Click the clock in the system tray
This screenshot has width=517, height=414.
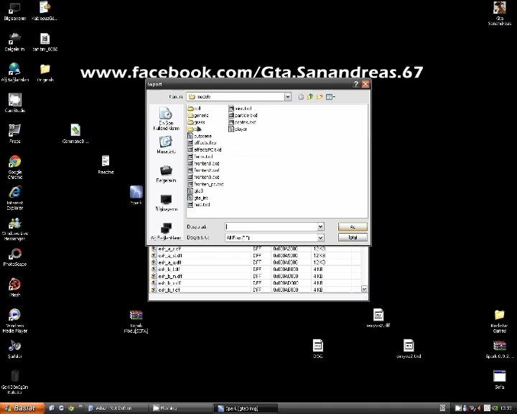pos(506,408)
